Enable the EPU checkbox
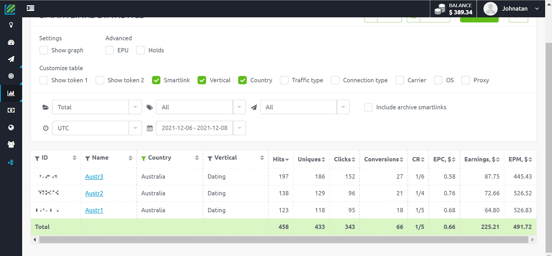The image size is (552, 256). pos(110,50)
